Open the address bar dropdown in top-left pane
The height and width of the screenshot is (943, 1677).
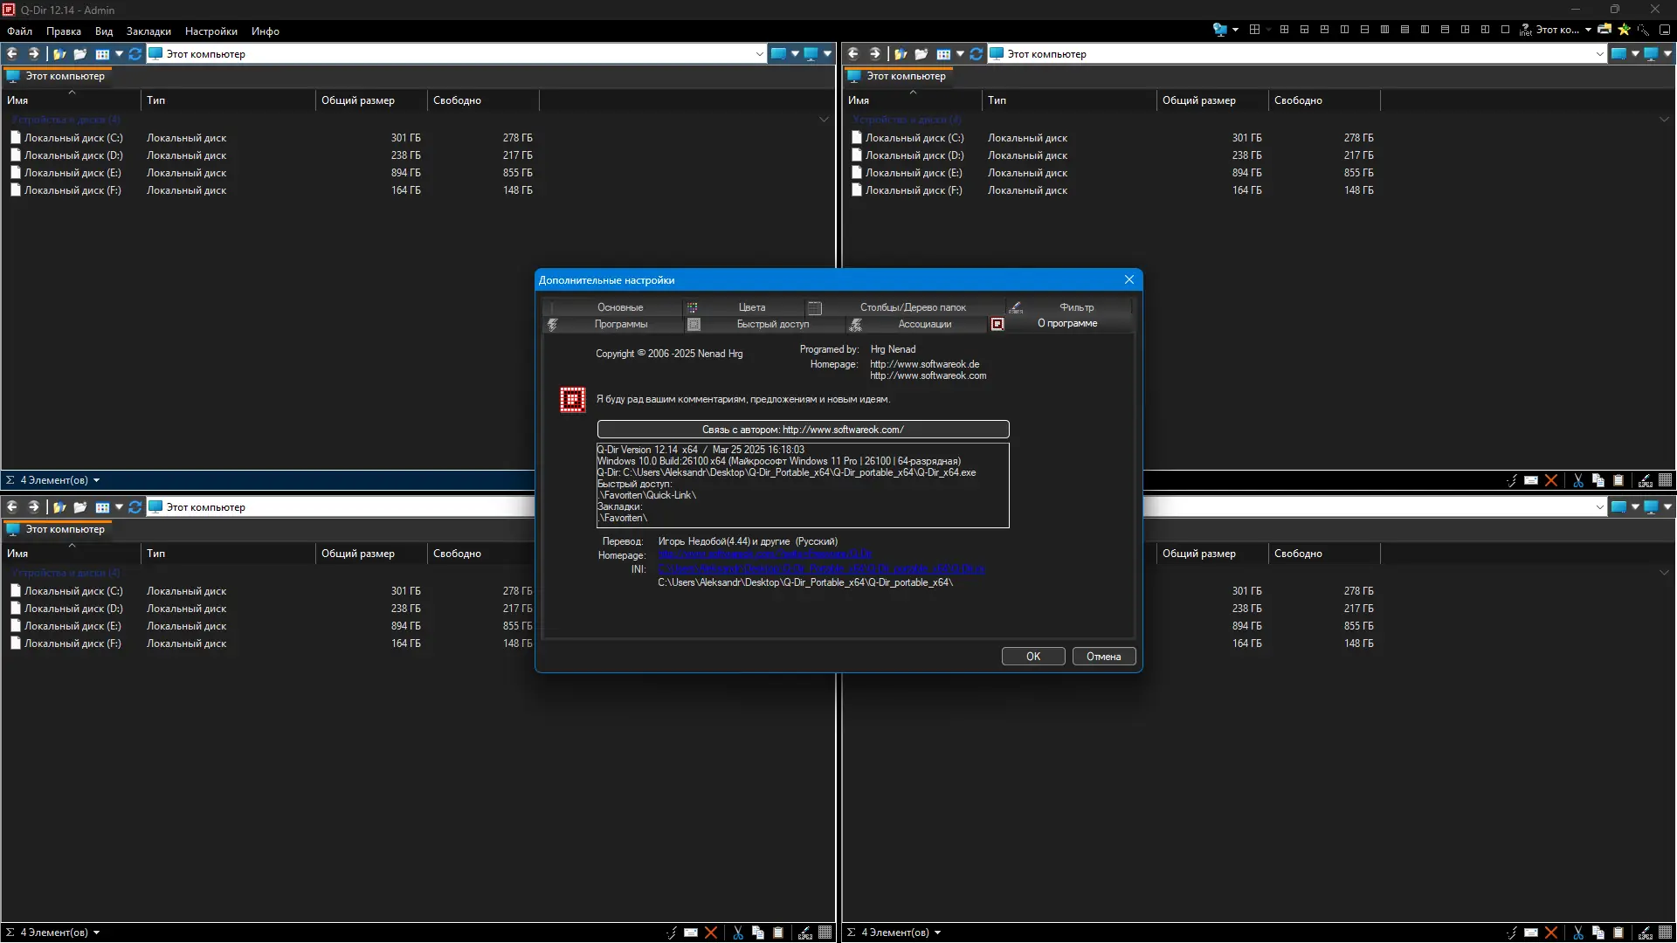tap(759, 54)
